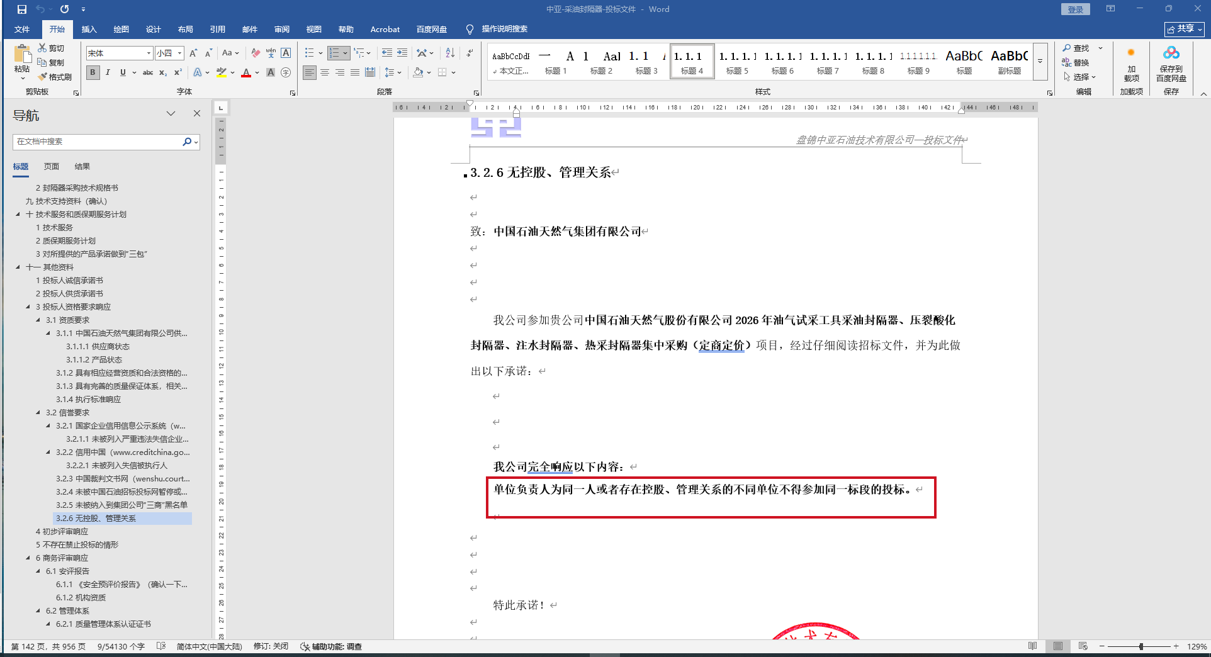
Task: Open the 文件 (File) menu
Action: coord(22,30)
